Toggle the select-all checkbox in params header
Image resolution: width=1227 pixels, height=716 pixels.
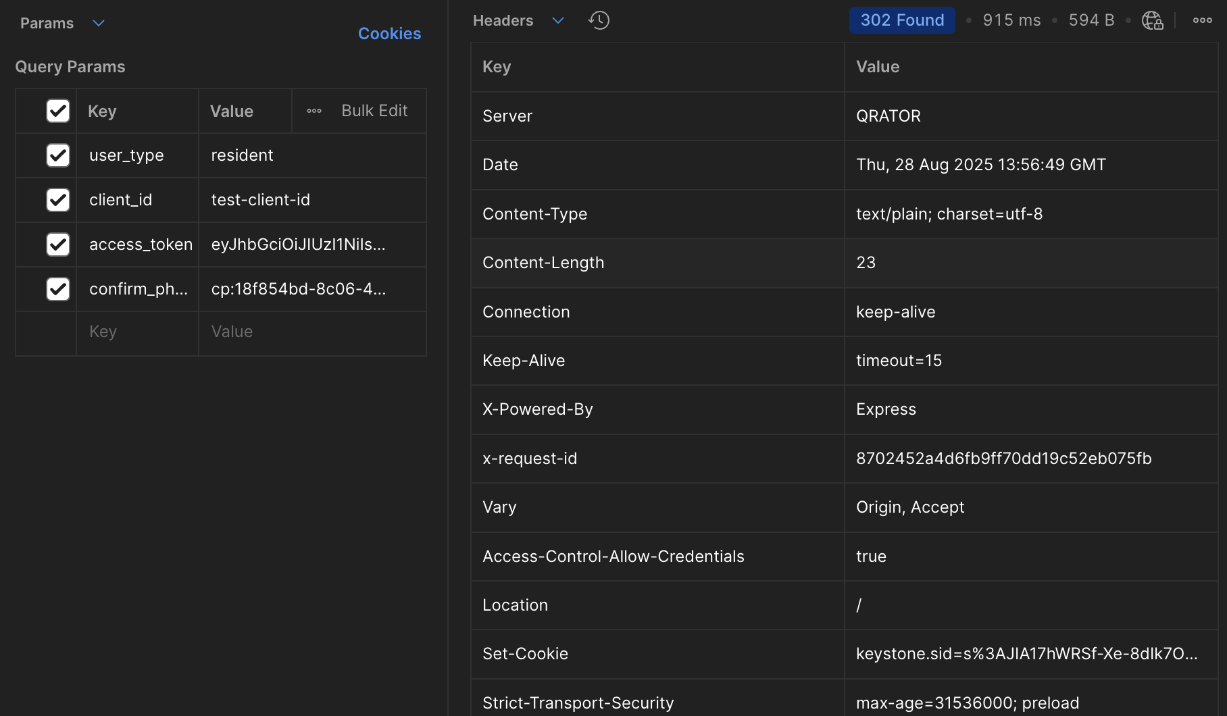point(58,111)
